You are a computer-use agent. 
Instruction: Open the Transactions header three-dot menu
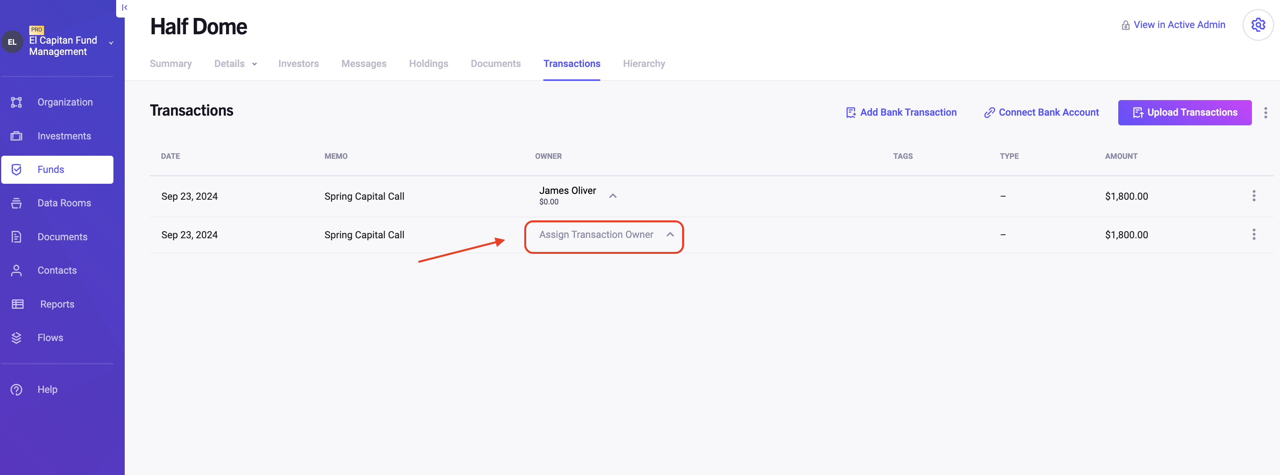tap(1265, 113)
